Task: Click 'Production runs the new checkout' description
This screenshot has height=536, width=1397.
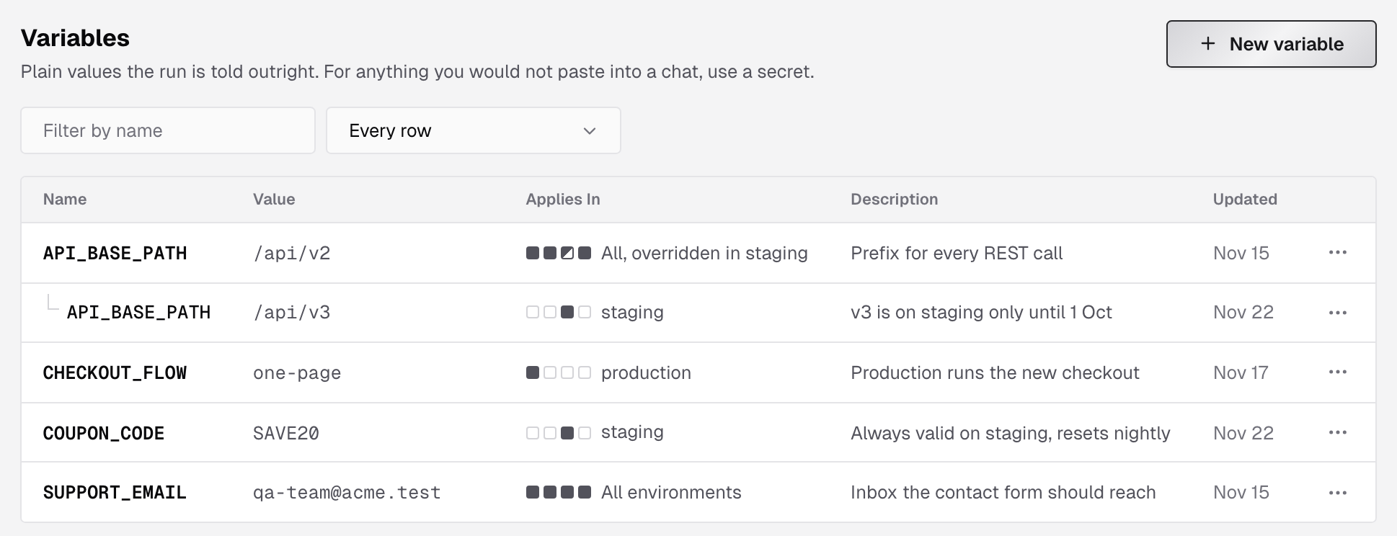Action: 995,372
